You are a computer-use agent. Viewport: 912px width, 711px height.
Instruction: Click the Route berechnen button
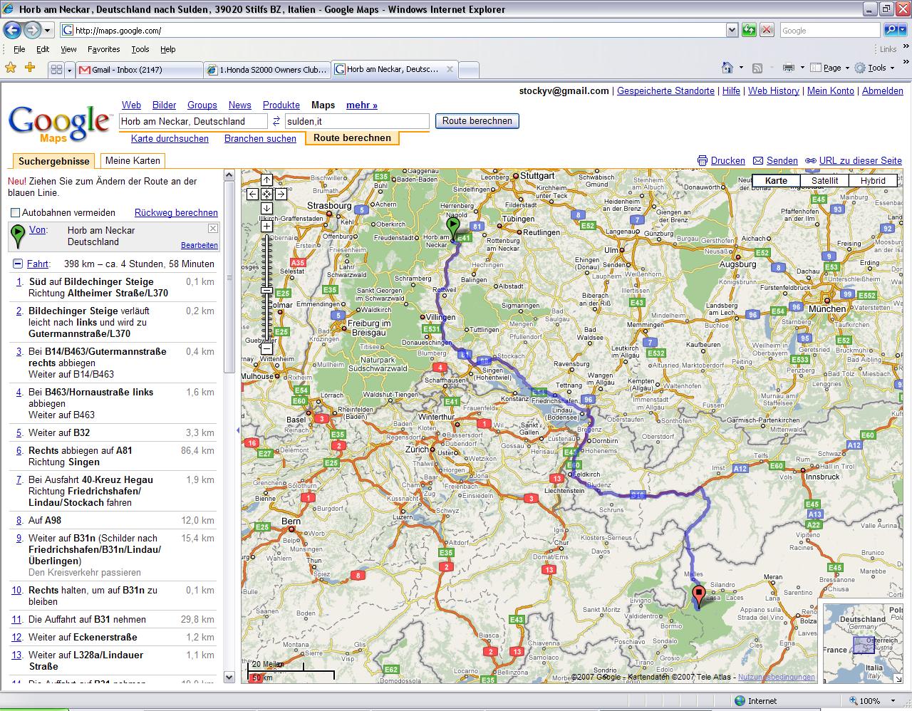[477, 121]
